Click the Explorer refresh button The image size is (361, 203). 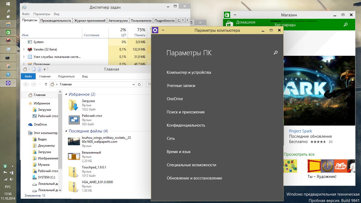click(x=139, y=84)
